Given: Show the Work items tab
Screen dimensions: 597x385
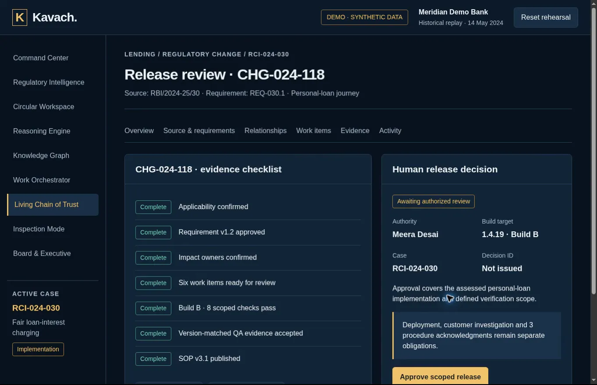Looking at the screenshot, I should [x=313, y=131].
